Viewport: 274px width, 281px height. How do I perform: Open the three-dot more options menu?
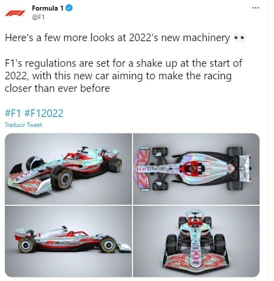[x=255, y=8]
